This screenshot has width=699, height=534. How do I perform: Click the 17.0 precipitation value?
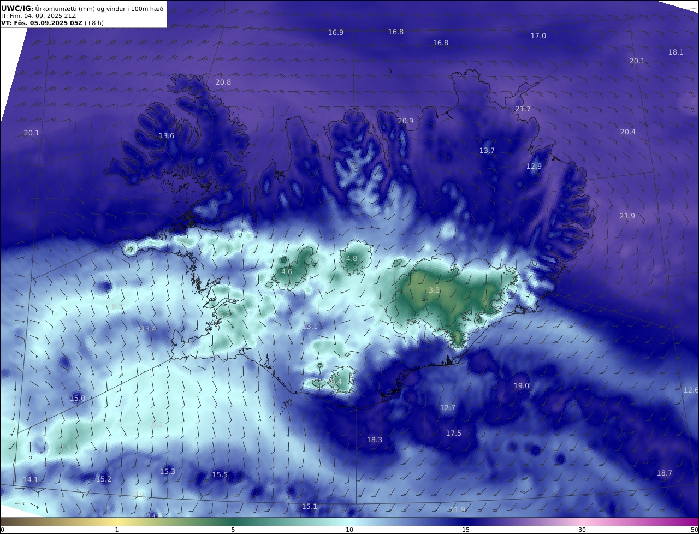coord(538,36)
